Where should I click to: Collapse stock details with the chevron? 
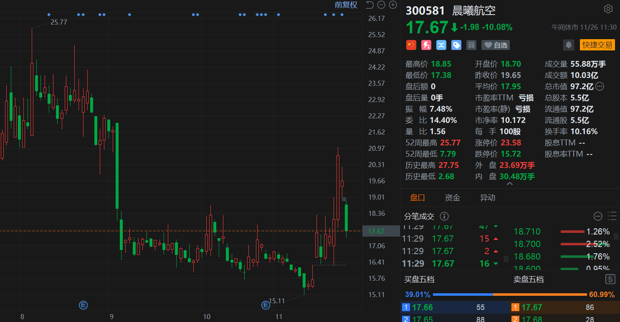pyautogui.click(x=509, y=183)
